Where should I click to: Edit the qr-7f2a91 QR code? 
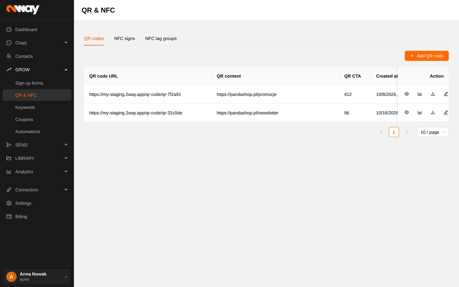point(446,94)
